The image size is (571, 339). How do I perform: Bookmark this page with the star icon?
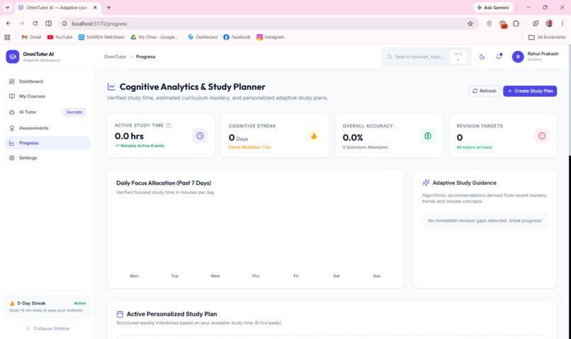click(x=470, y=23)
